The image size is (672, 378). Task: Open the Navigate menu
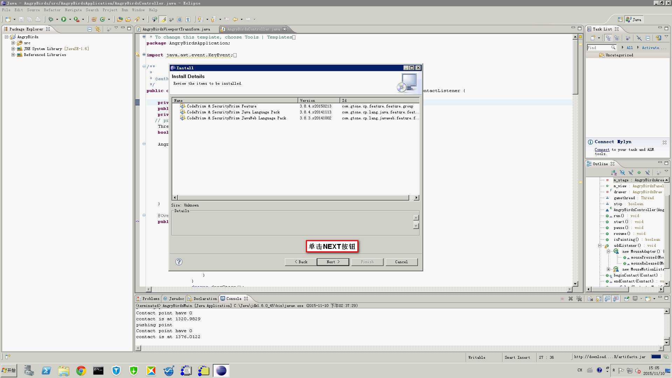(x=73, y=10)
